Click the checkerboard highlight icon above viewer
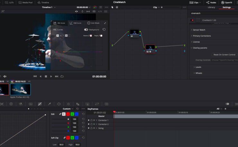Screen dimensions: 238x147 94,12
